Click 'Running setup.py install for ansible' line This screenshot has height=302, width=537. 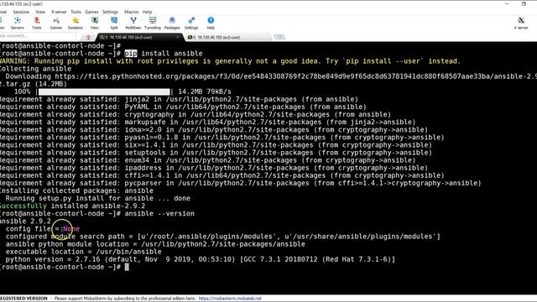tap(97, 198)
